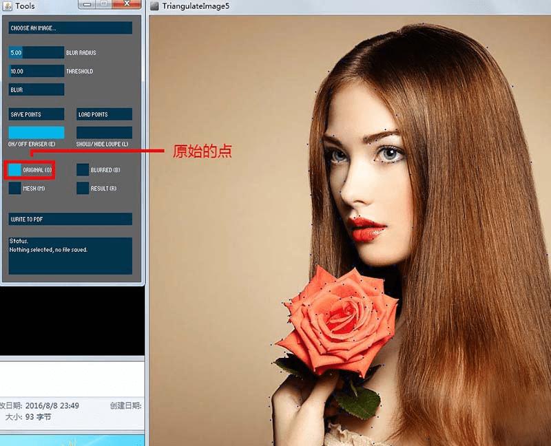Image resolution: width=551 pixels, height=446 pixels.
Task: Click the Choose An Image button
Action: click(70, 28)
